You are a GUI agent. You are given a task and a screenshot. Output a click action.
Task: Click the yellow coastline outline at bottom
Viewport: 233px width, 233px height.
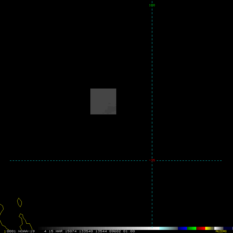tap(26, 222)
